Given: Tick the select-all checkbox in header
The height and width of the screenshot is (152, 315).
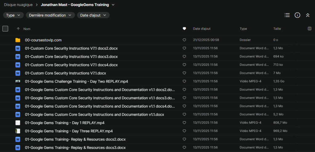Looking at the screenshot, I should click(x=5, y=29).
